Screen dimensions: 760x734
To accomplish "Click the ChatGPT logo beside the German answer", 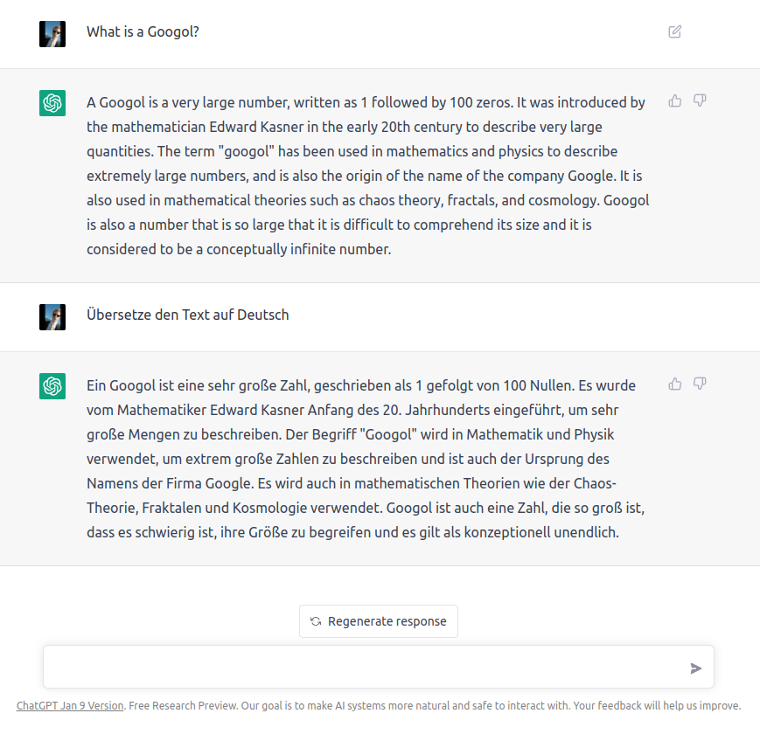I will point(52,386).
